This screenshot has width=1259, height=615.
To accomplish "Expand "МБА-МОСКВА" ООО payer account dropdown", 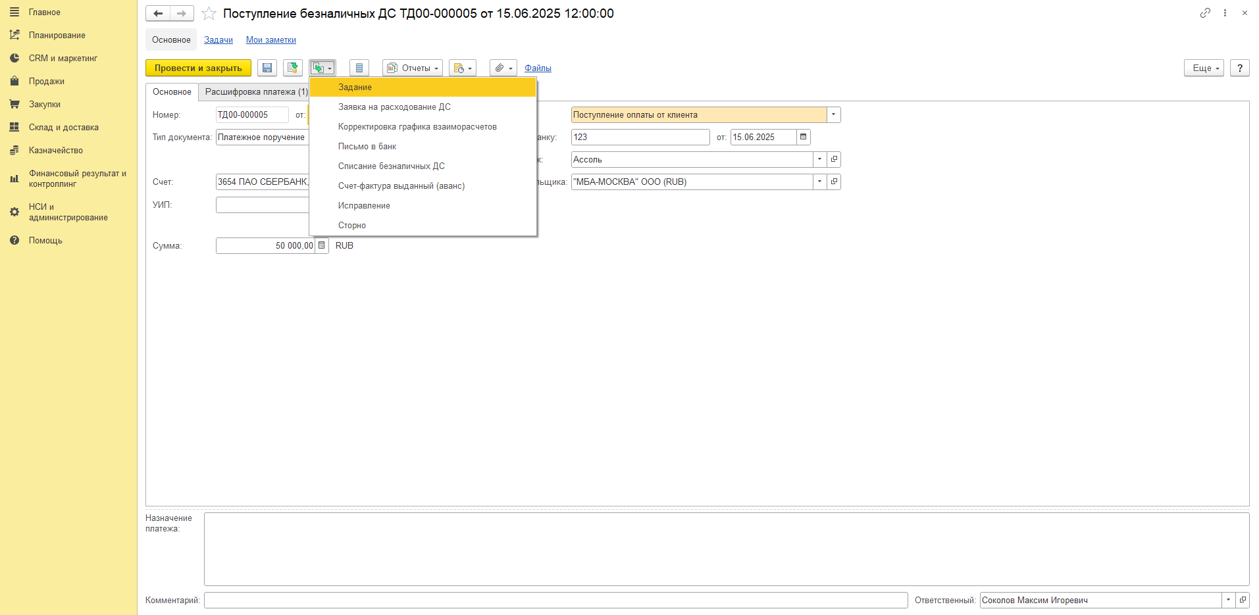I will coord(820,182).
